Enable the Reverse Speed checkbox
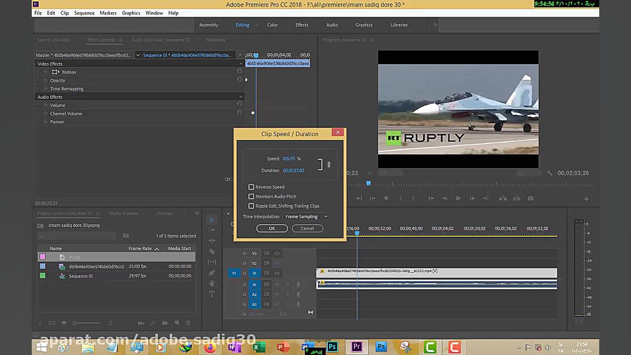Viewport: 631px width, 355px height. (251, 187)
